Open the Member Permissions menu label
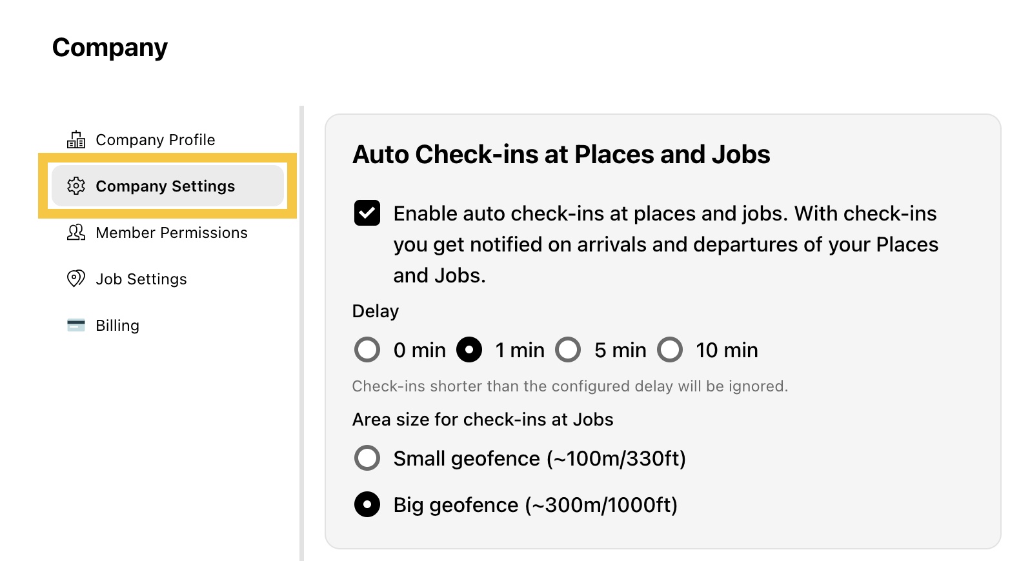The width and height of the screenshot is (1030, 561). [172, 233]
